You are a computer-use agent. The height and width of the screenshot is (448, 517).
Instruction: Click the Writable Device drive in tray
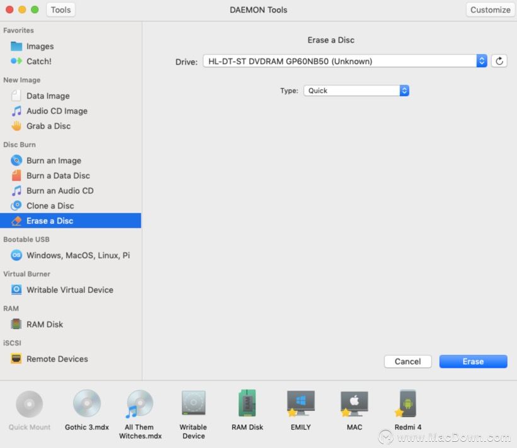pos(193,403)
